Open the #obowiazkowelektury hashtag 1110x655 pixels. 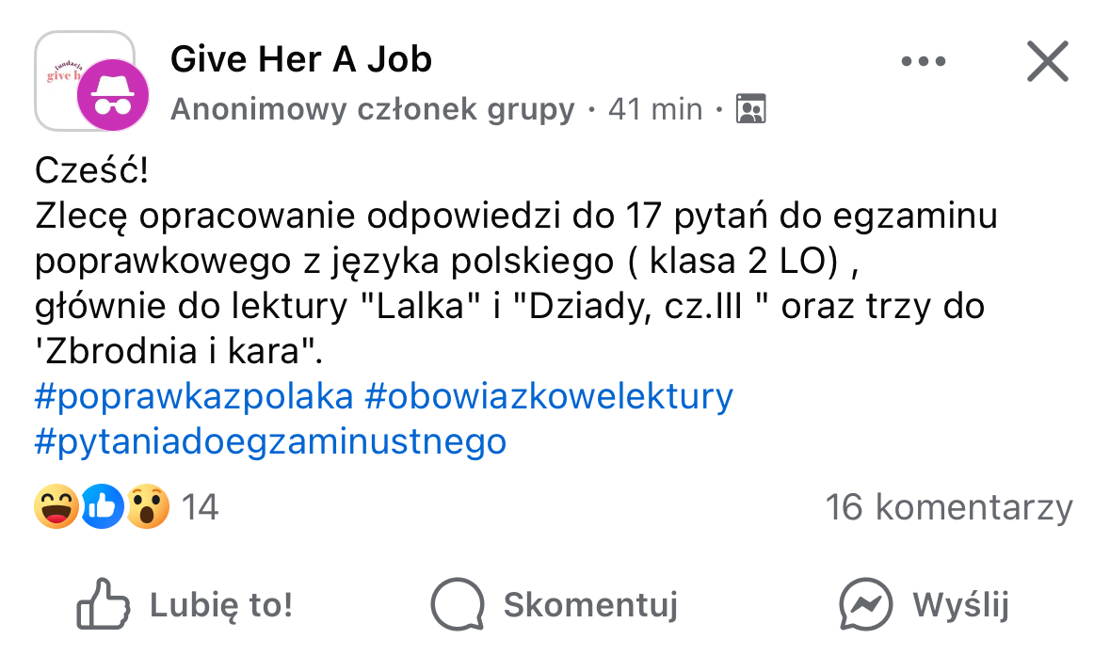(549, 396)
